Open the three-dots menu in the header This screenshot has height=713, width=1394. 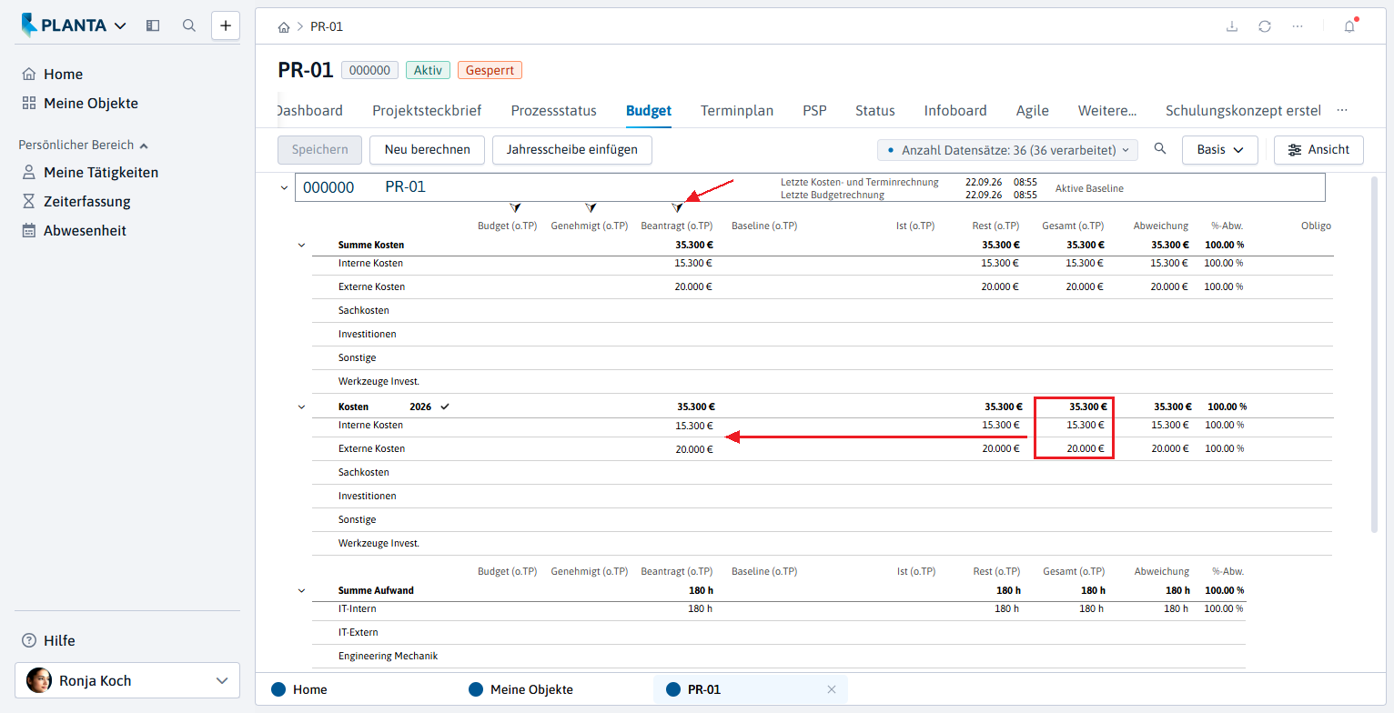tap(1298, 26)
